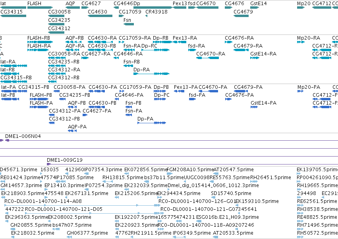
Task: Select the GstE14 gene label
Action: (259, 4)
